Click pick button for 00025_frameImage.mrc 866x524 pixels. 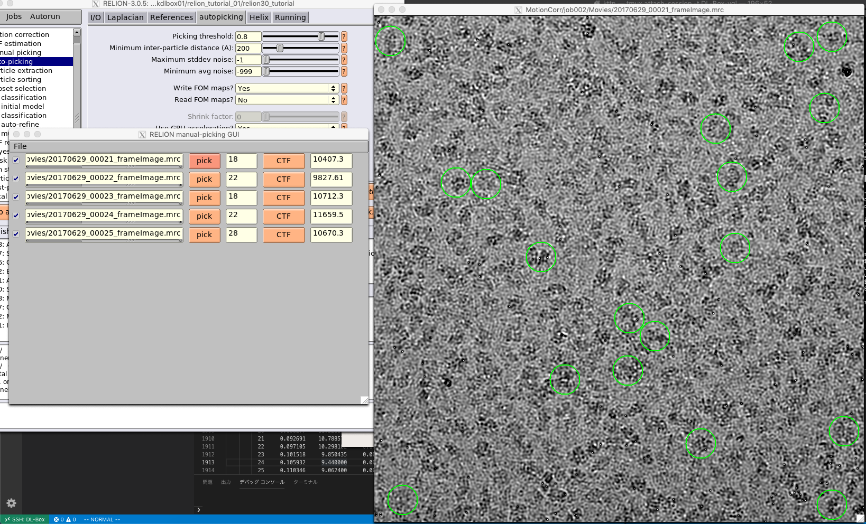[x=204, y=235]
